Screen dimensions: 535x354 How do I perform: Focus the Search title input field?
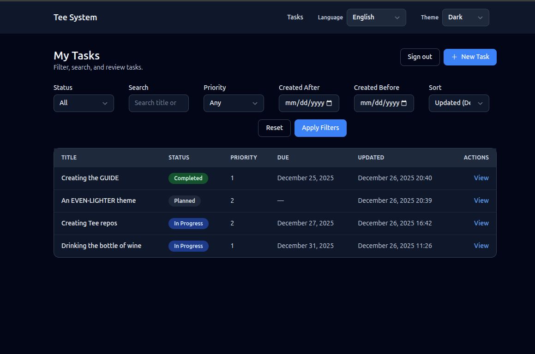pyautogui.click(x=159, y=103)
